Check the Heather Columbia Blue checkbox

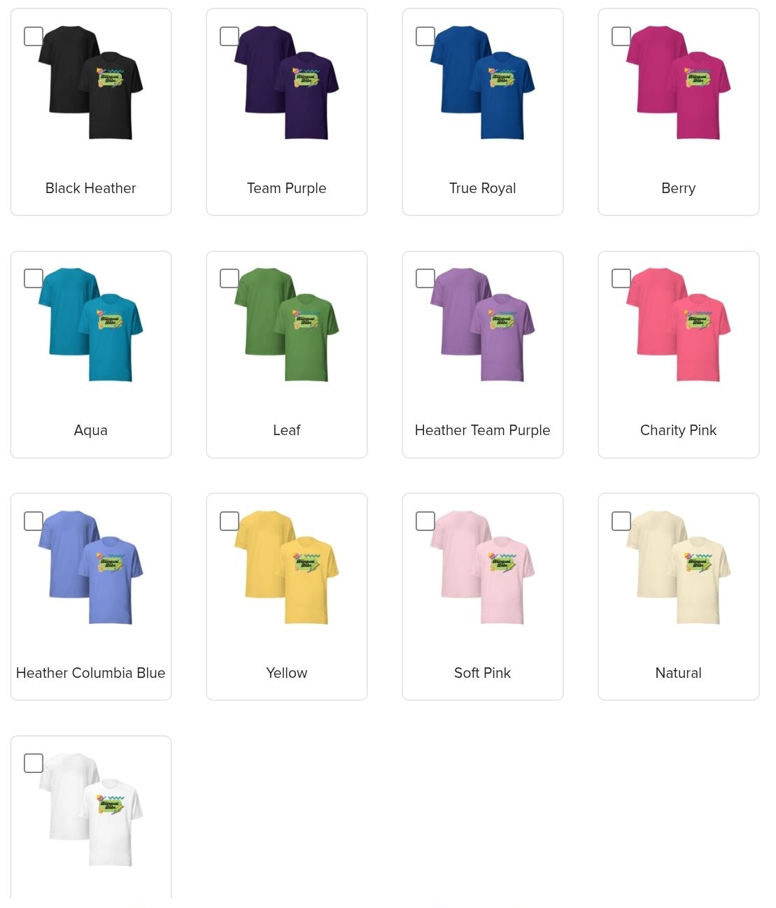click(34, 521)
